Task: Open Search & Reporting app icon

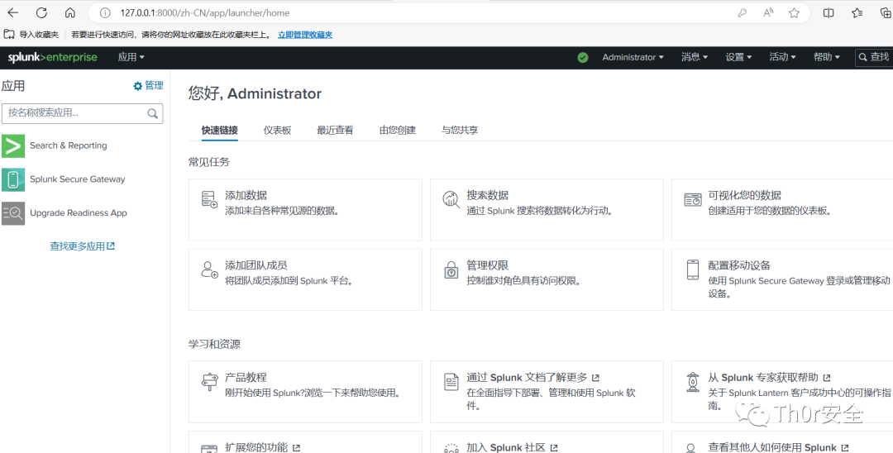Action: click(x=13, y=145)
